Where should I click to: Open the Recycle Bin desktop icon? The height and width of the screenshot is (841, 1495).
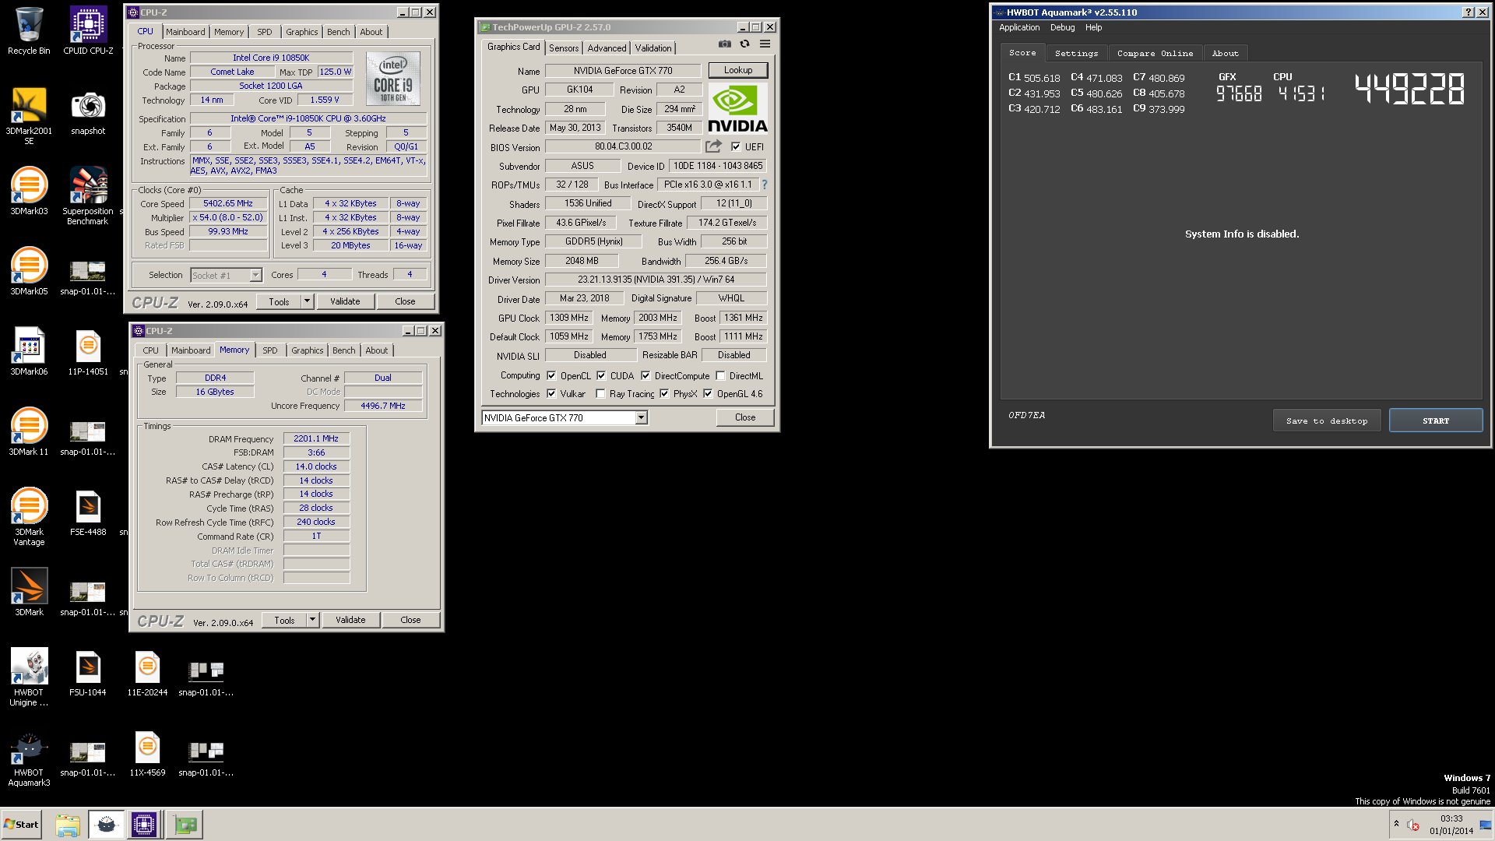[29, 31]
